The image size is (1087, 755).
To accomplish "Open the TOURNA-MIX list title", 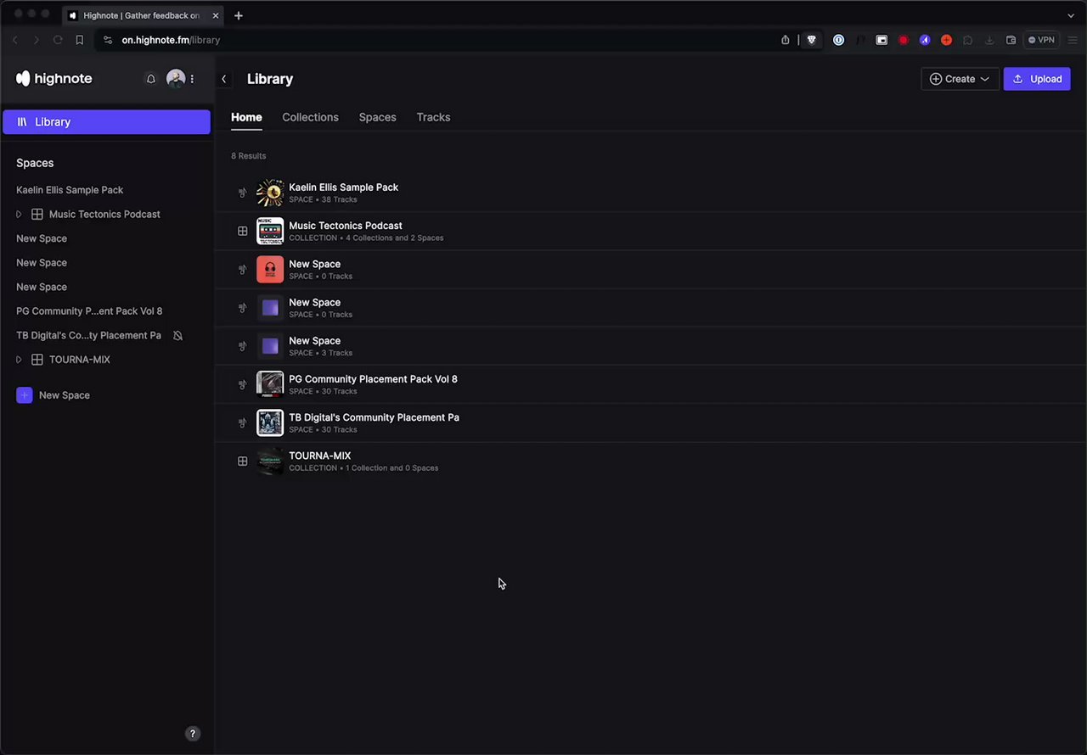I will (x=319, y=456).
